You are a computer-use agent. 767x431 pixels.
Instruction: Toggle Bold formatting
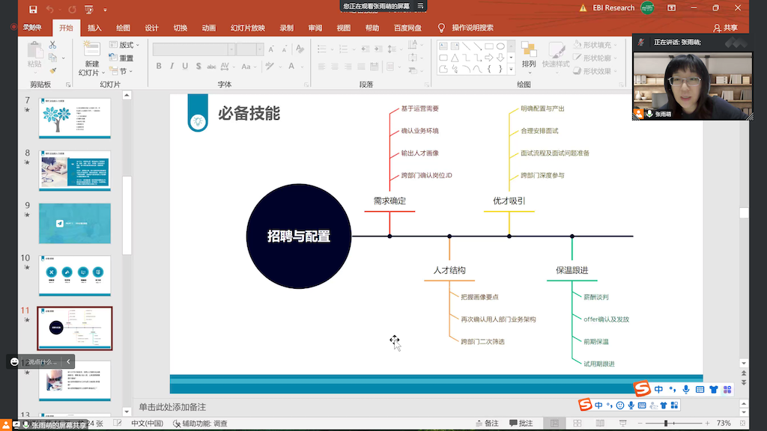pyautogui.click(x=159, y=66)
